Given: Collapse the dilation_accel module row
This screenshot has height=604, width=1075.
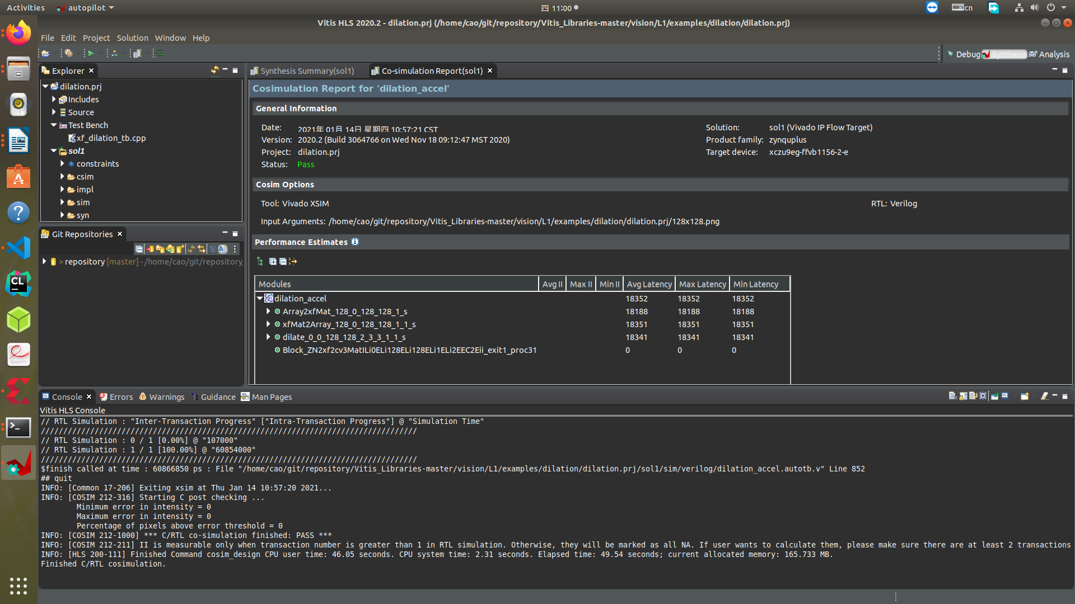Looking at the screenshot, I should (260, 298).
